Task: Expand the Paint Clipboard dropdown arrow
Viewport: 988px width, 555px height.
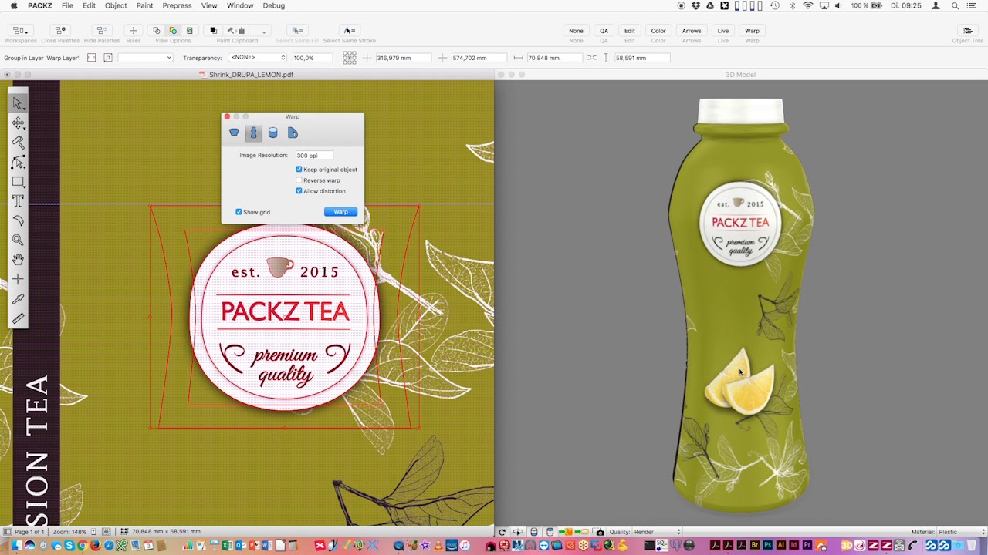Action: pos(264,32)
